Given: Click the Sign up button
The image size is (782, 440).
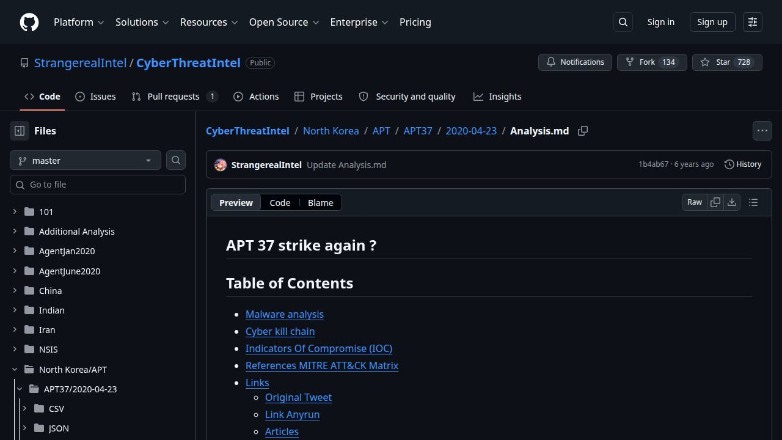Looking at the screenshot, I should 712,22.
